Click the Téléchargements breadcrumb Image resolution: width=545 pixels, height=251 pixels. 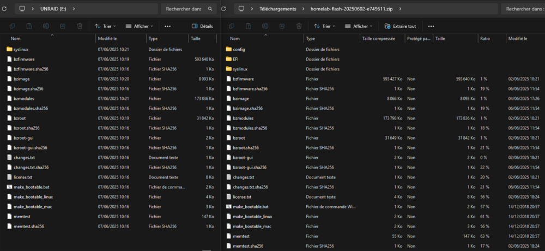pyautogui.click(x=278, y=9)
